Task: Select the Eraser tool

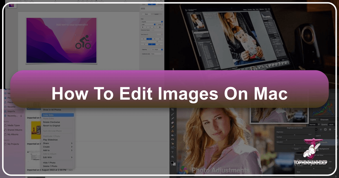Action: (x=172, y=122)
